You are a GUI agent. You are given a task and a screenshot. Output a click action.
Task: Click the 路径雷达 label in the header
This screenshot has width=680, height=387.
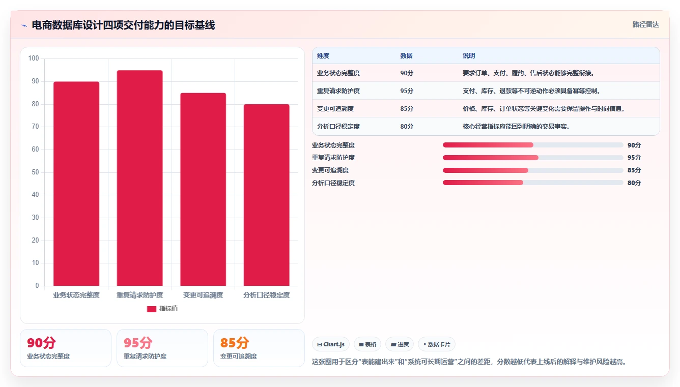(645, 24)
